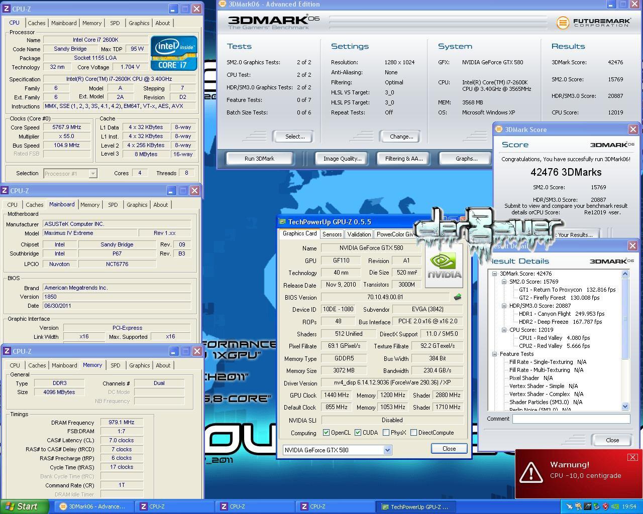The width and height of the screenshot is (643, 514).
Task: Toggle the OpenCL checkbox in GPU-Z
Action: click(x=327, y=432)
